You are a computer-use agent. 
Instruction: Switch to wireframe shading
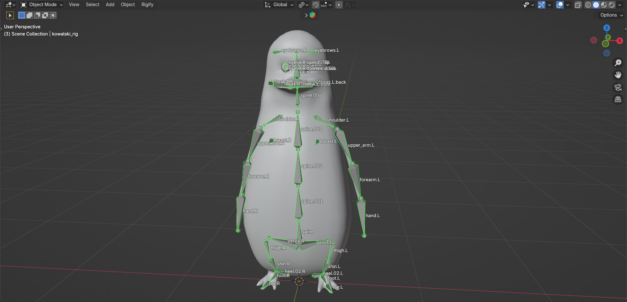tap(588, 5)
